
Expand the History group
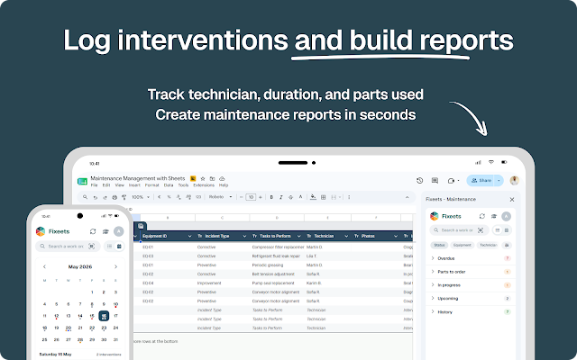pos(471,312)
